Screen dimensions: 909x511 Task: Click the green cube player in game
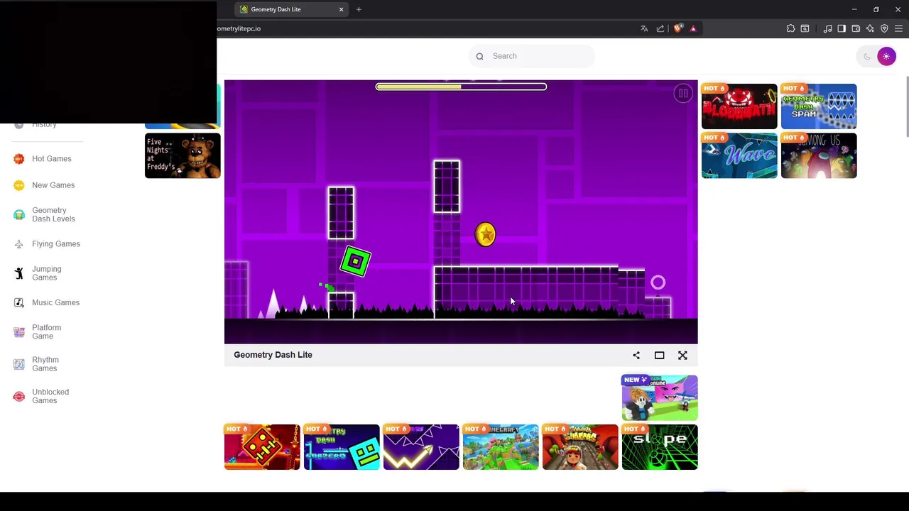click(x=355, y=261)
